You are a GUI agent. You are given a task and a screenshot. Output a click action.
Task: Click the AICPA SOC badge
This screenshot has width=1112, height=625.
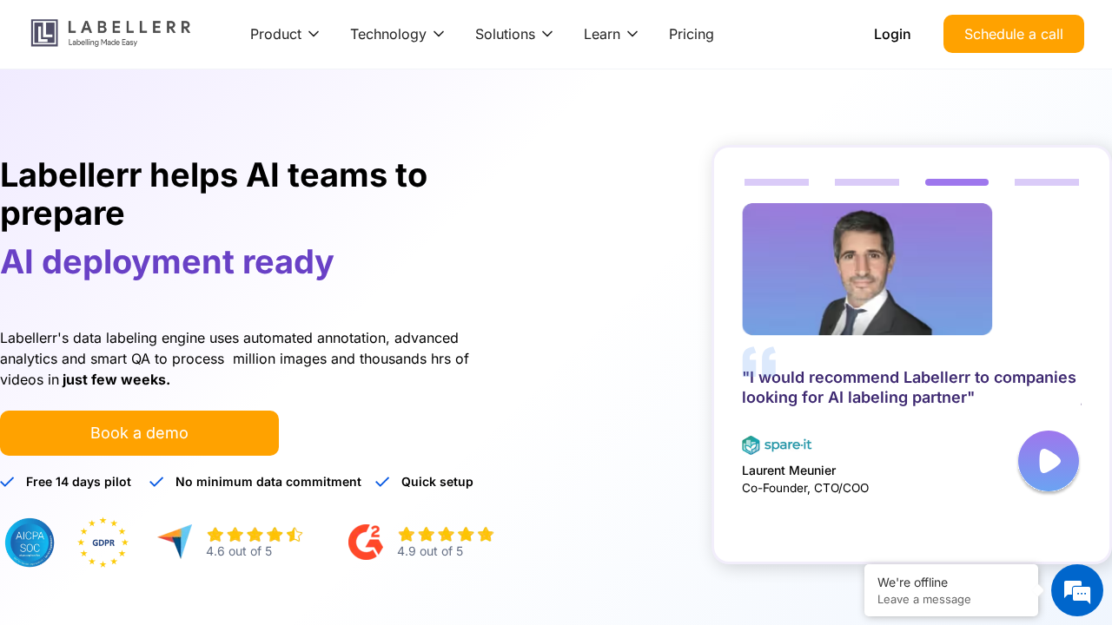click(x=30, y=543)
